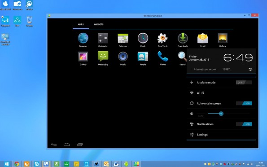Open Chrome from the Windows taskbar
This screenshot has height=167, width=267.
[x=17, y=164]
